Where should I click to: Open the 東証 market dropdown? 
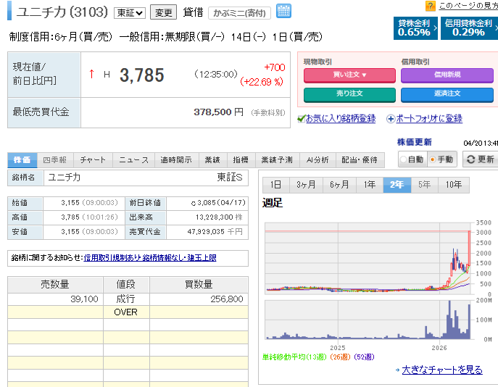pos(130,13)
